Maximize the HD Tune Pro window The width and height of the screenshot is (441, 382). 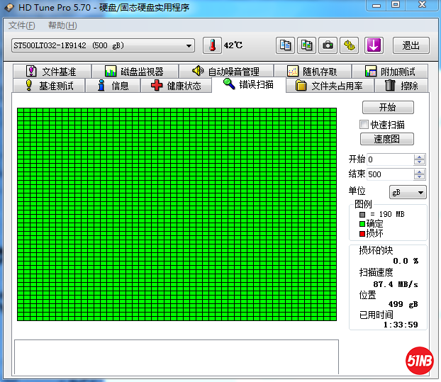[396, 5]
